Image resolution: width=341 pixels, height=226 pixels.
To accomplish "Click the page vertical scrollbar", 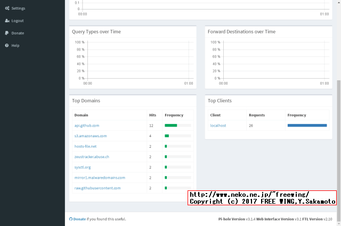I will click(338, 150).
